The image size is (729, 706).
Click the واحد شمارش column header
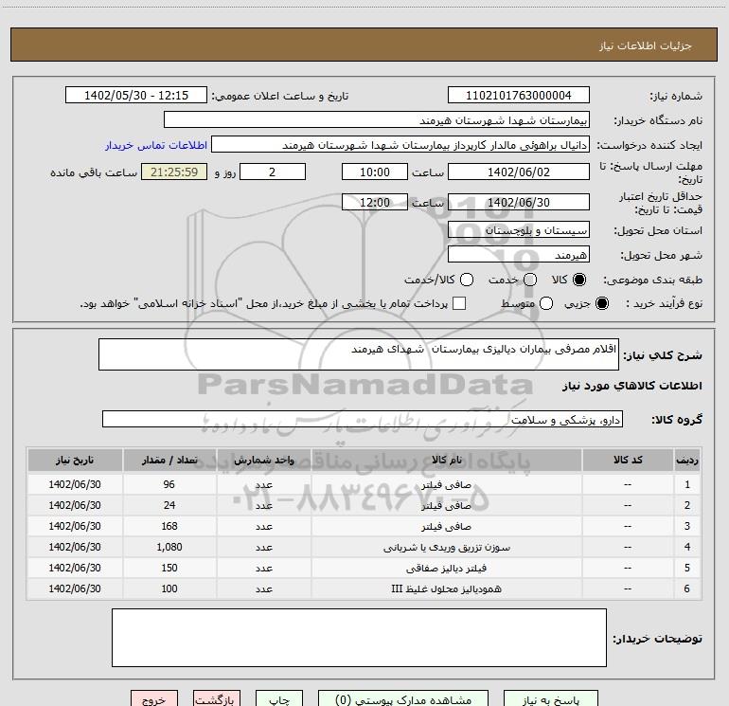[x=263, y=461]
